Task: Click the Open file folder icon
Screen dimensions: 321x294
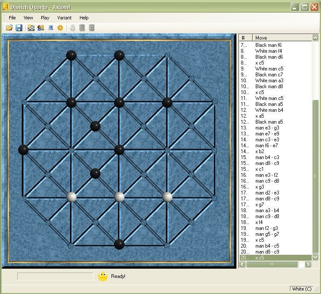Action: 9,28
